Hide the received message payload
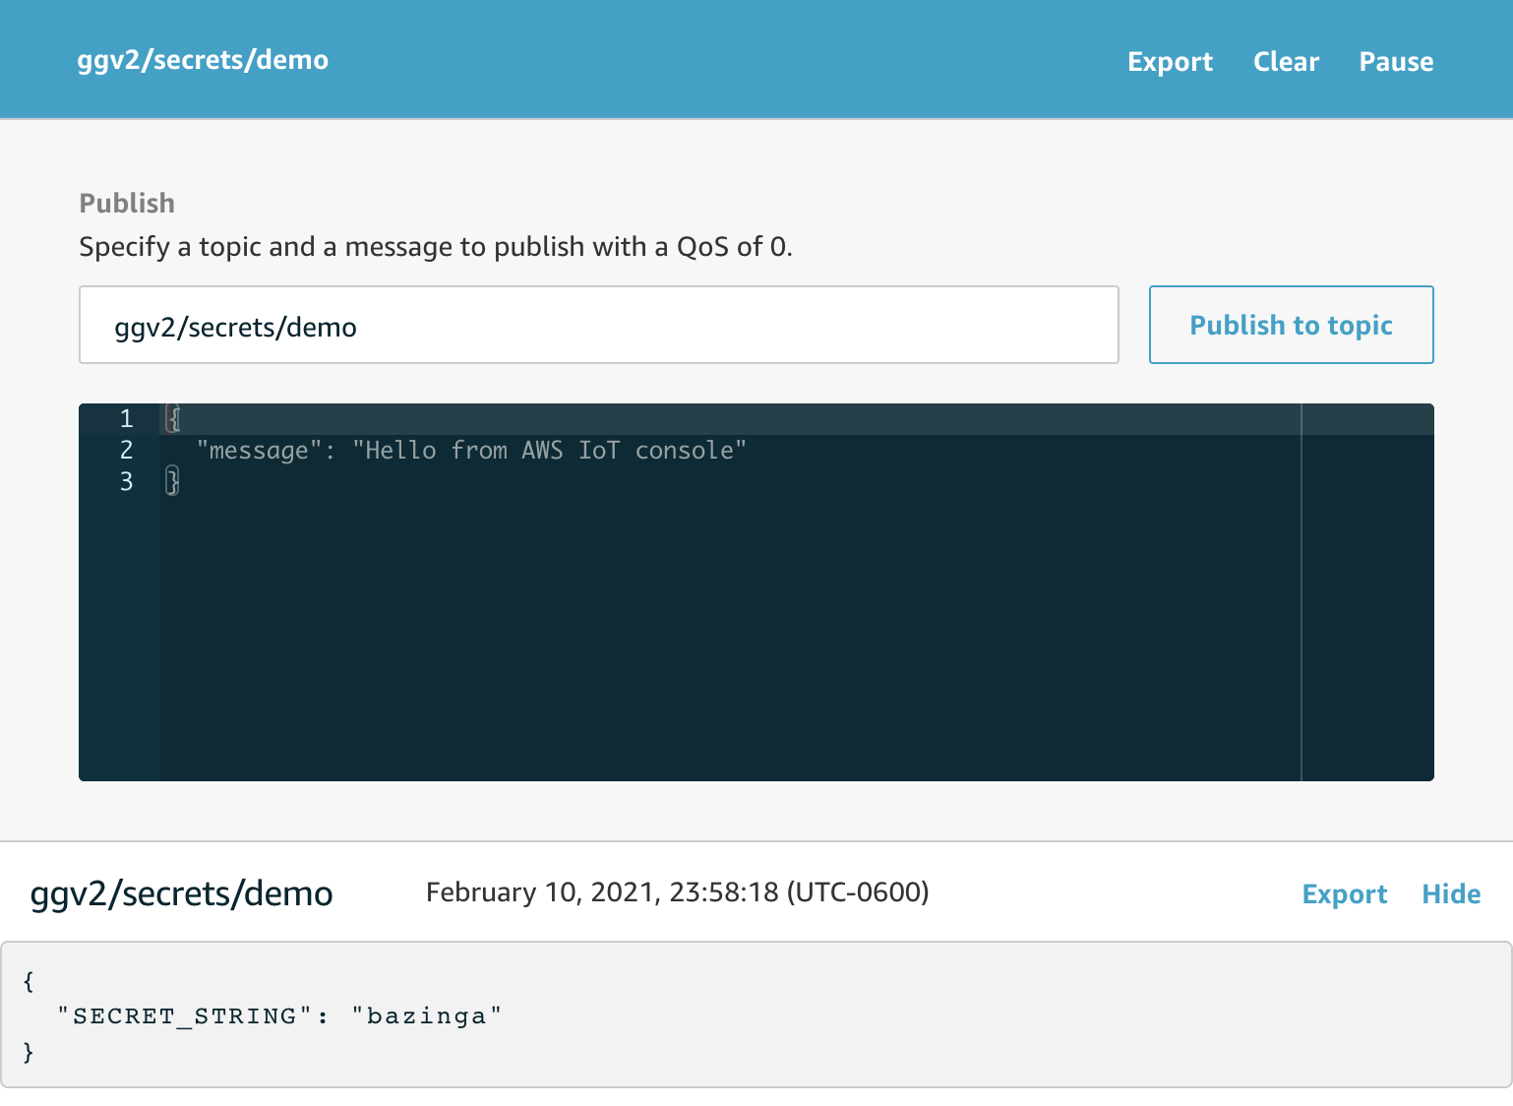The image size is (1513, 1106). (1451, 893)
